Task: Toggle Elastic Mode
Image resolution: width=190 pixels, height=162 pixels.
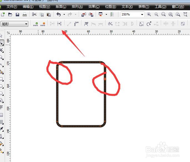Action: 183,24
